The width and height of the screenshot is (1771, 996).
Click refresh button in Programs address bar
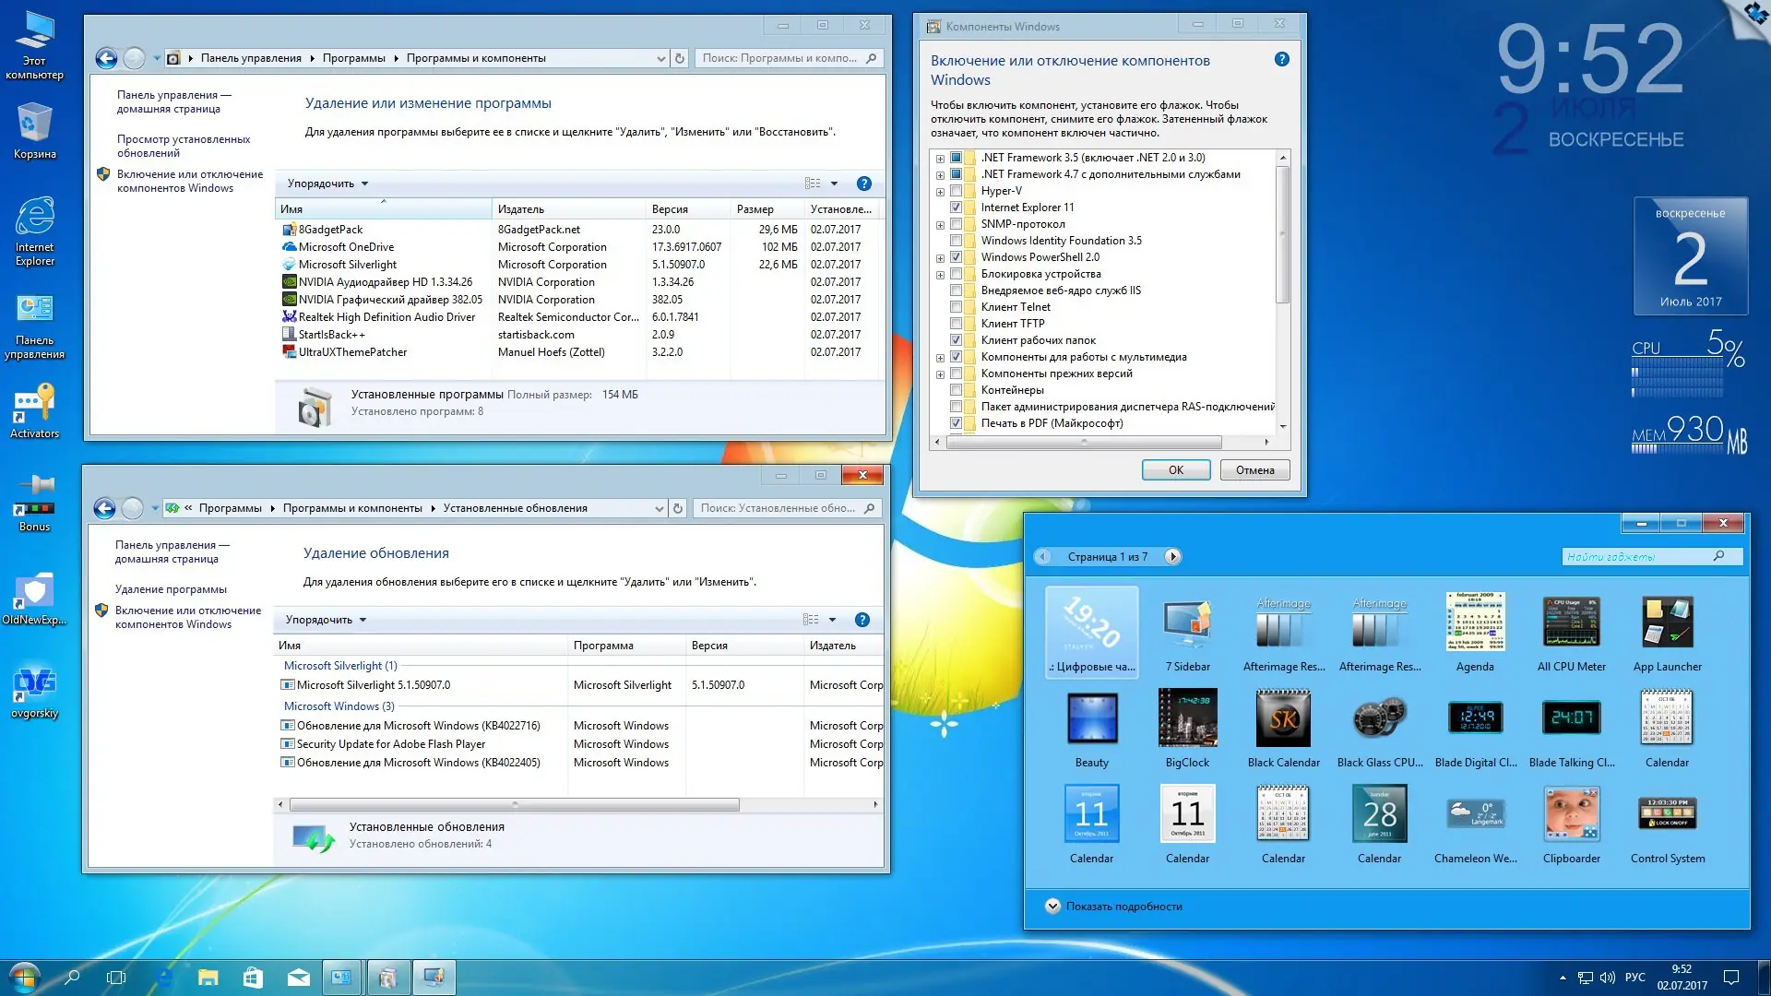pyautogui.click(x=680, y=58)
